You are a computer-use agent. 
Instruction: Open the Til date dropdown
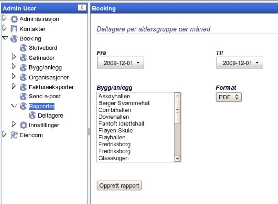pos(240,63)
